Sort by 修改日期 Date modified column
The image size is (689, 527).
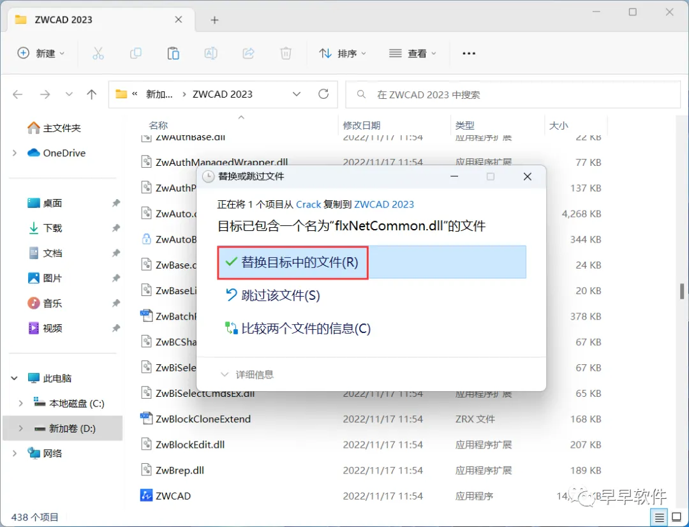tap(361, 126)
